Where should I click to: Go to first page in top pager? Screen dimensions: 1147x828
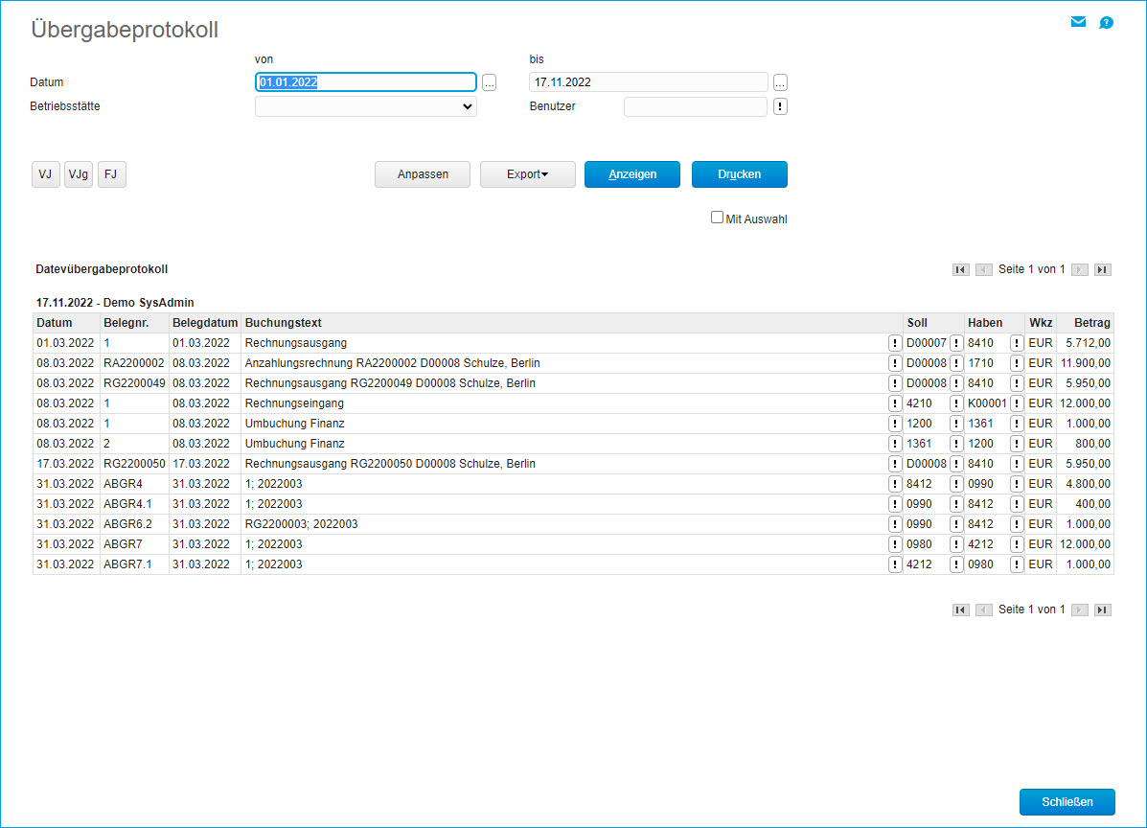pos(960,269)
